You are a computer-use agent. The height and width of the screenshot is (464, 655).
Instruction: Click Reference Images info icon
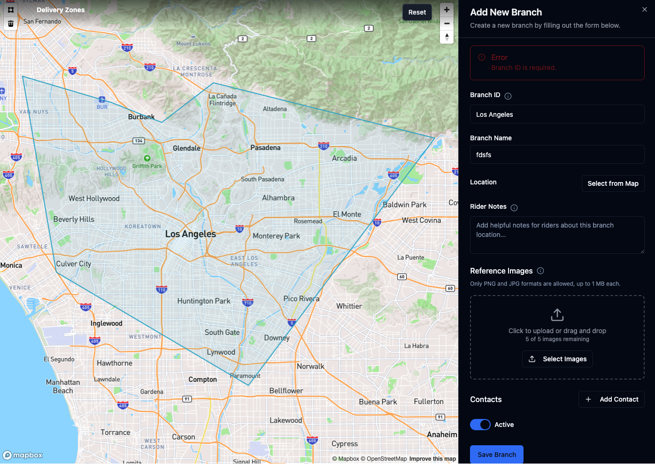(x=540, y=271)
